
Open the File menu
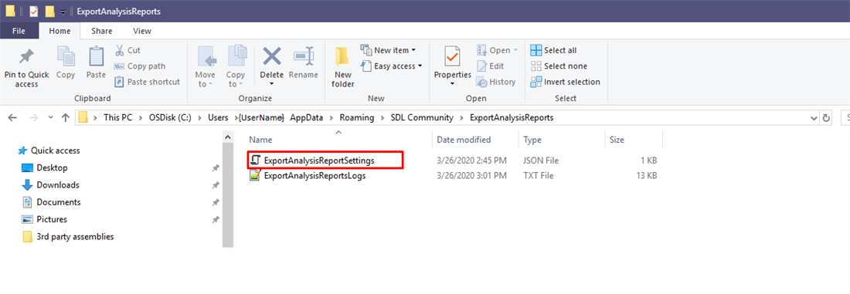(x=19, y=31)
